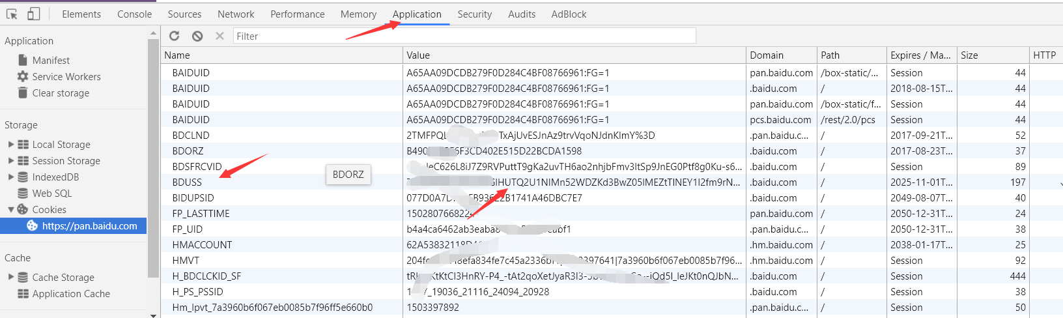The height and width of the screenshot is (318, 1063).
Task: Select the BDSFRCVID cookie row
Action: click(x=612, y=167)
